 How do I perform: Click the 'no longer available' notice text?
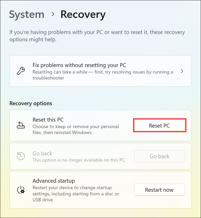click(79, 160)
